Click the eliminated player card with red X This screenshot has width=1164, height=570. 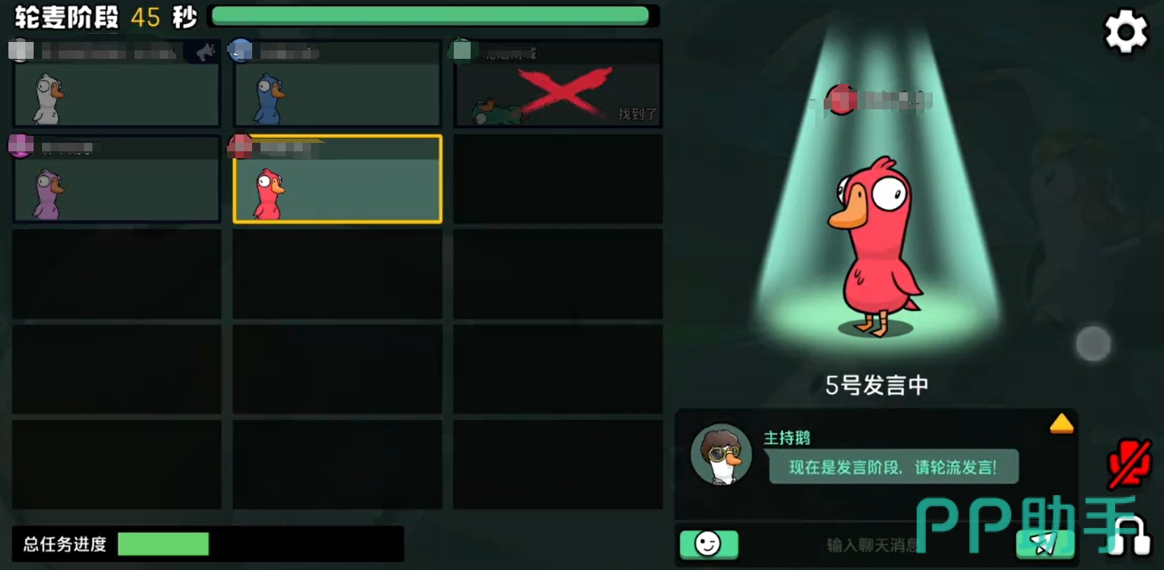[558, 84]
